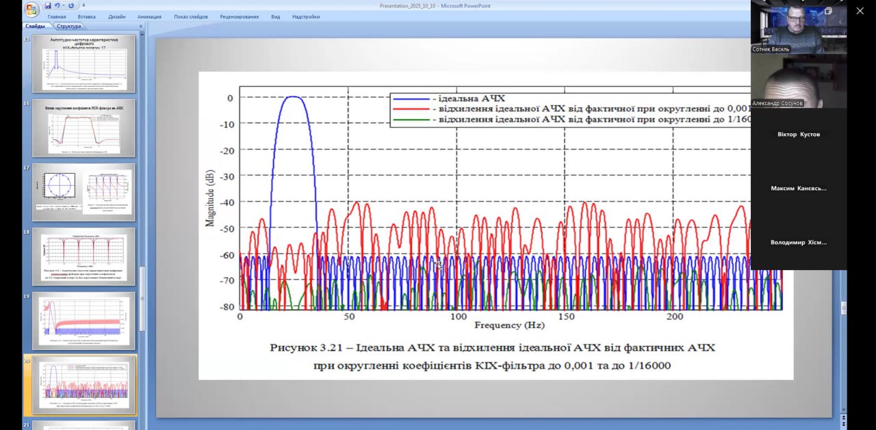Image resolution: width=876 pixels, height=430 pixels.
Task: Go to Показ слайдов tab
Action: click(x=190, y=16)
